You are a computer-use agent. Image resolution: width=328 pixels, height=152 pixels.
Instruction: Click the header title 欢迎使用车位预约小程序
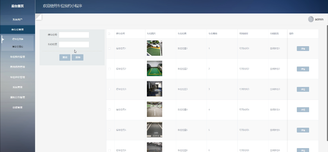pos(63,6)
